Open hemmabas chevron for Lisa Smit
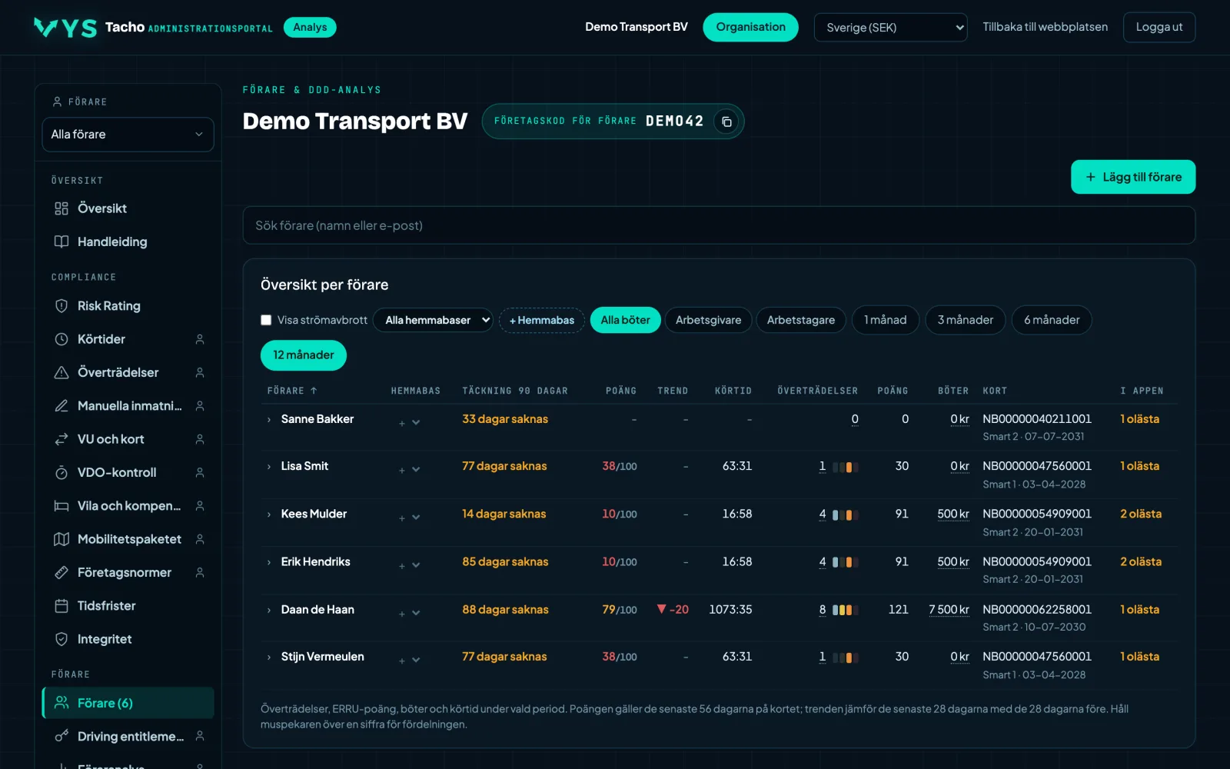The width and height of the screenshot is (1230, 769). point(416,469)
